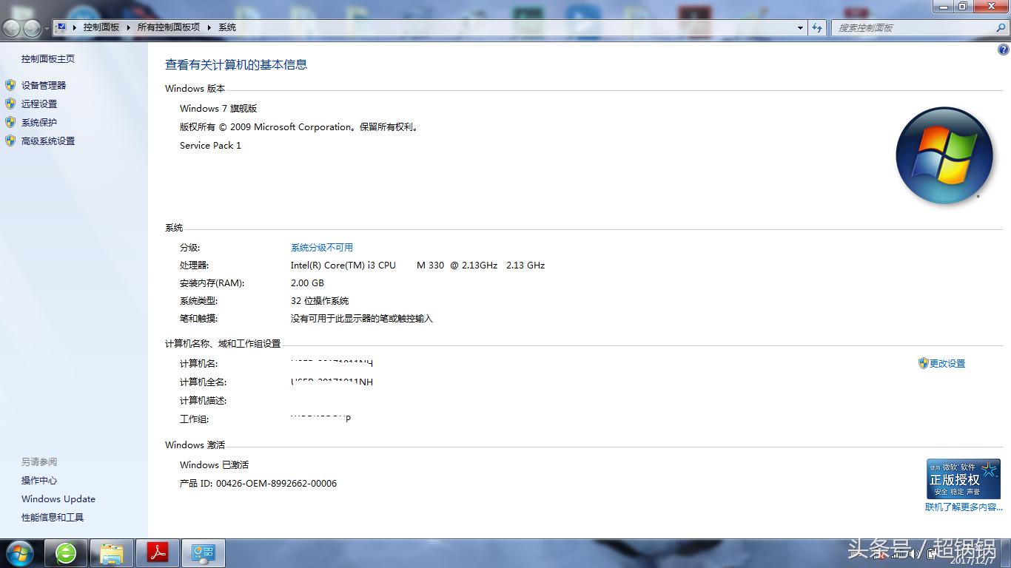Open Windows Explorer from the taskbar
1011x568 pixels.
tap(112, 552)
